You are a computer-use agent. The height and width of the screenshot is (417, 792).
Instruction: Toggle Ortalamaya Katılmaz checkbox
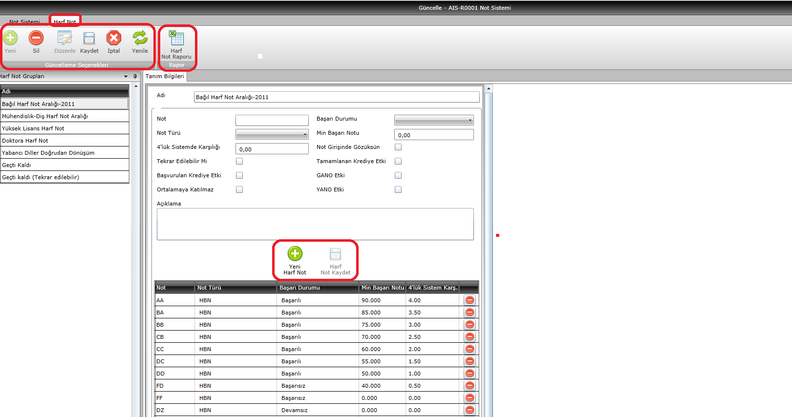239,189
